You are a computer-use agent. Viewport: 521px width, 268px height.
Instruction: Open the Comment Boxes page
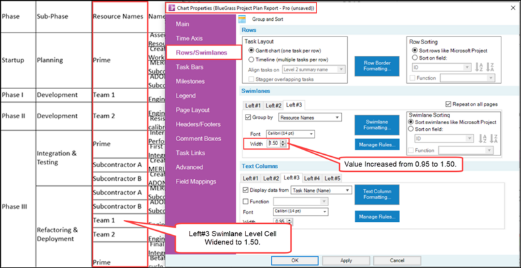pos(199,139)
